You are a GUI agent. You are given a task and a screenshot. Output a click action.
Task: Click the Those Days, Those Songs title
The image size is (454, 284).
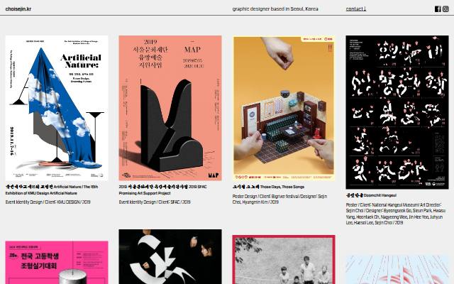click(268, 187)
